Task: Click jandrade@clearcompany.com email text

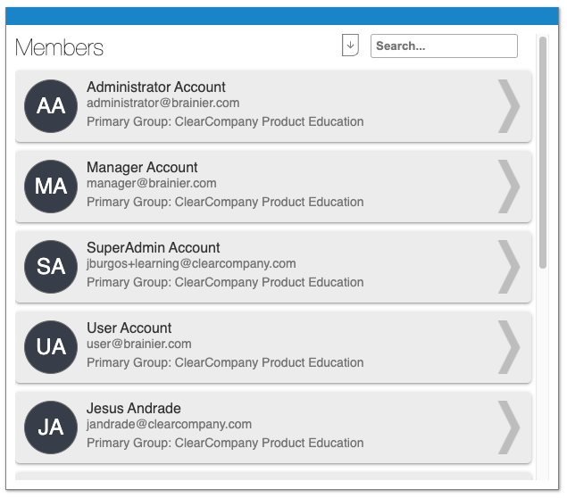Action: (170, 424)
